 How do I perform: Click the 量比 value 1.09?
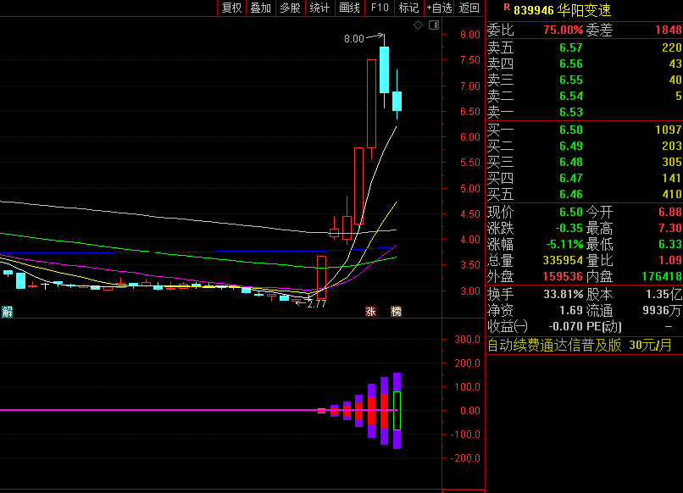(670, 260)
